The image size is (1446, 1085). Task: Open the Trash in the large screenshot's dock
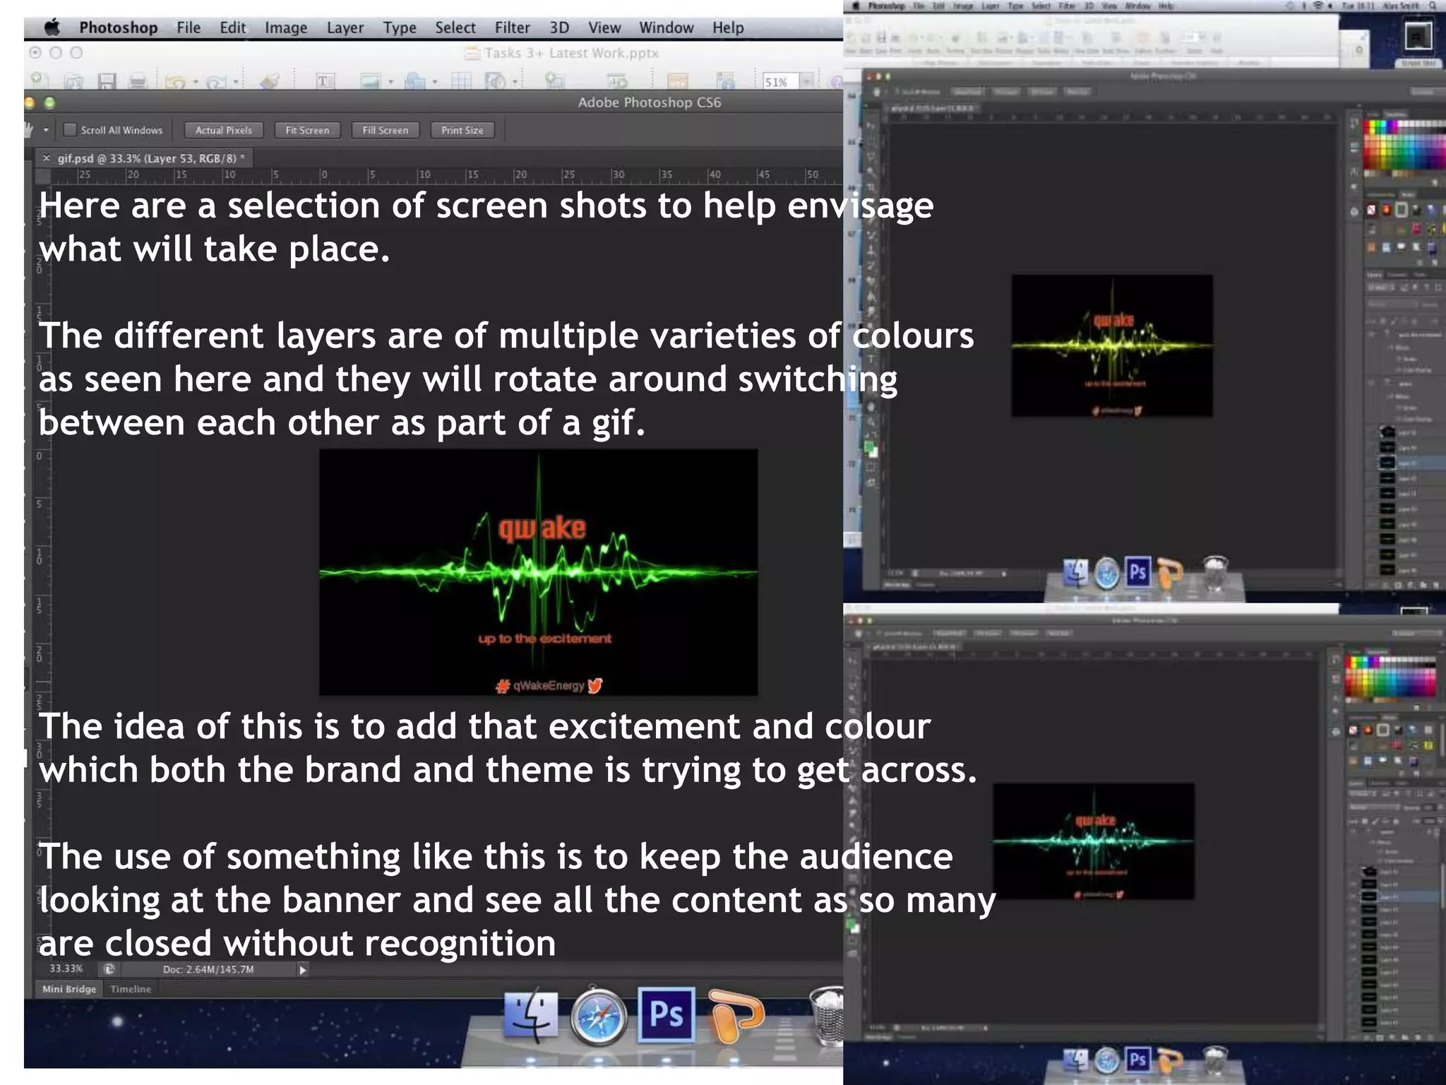click(x=827, y=1016)
